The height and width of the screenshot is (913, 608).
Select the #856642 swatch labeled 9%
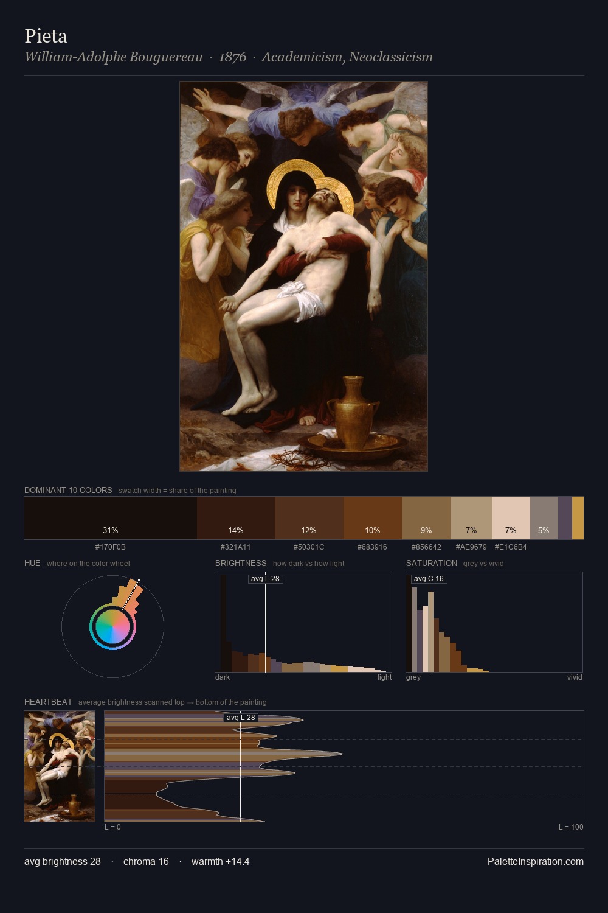[x=426, y=518]
